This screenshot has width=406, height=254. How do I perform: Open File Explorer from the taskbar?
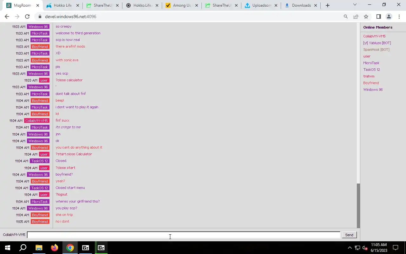tap(39, 248)
